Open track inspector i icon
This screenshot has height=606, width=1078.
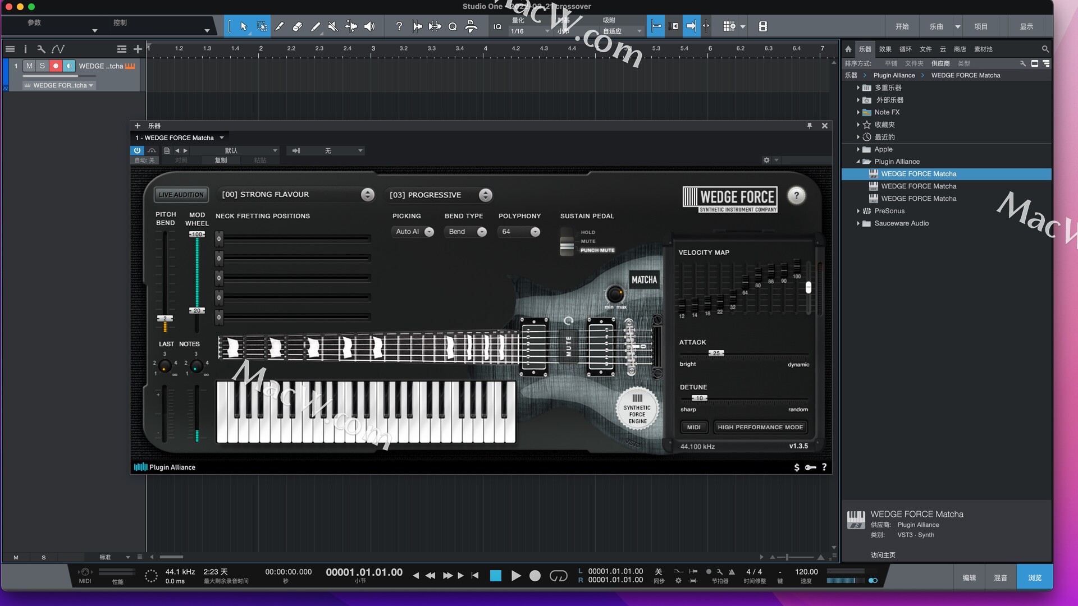click(25, 49)
